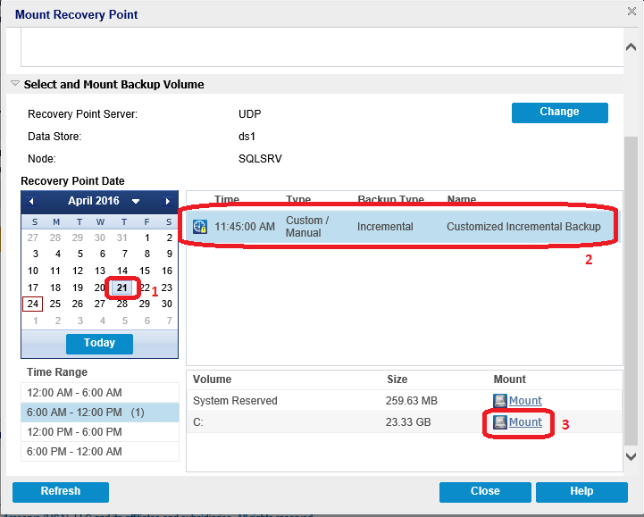
Task: Click the Backup Type column header
Action: coord(390,199)
